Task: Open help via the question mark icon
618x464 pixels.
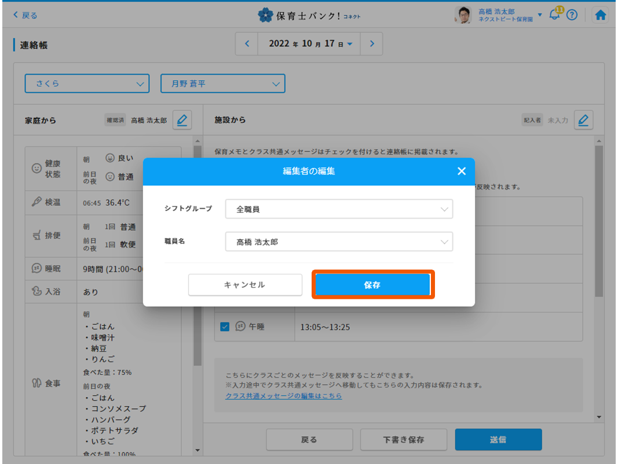Action: (572, 15)
